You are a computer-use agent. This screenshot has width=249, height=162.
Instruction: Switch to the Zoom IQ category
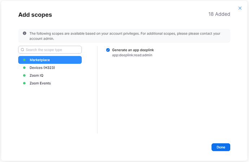tap(36, 76)
